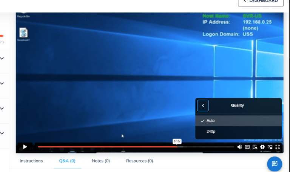Image resolution: width=290 pixels, height=172 pixels.
Task: Expand the fourth sidebar section chevron
Action: tap(2, 133)
